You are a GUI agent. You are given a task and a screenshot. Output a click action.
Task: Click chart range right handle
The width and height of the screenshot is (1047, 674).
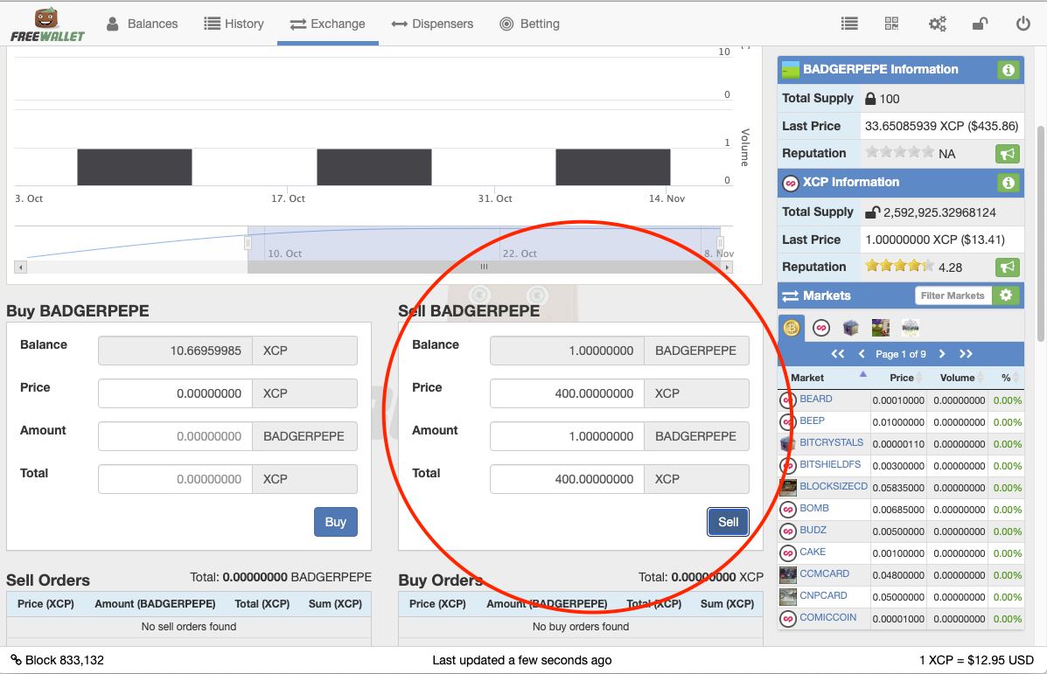tap(720, 243)
